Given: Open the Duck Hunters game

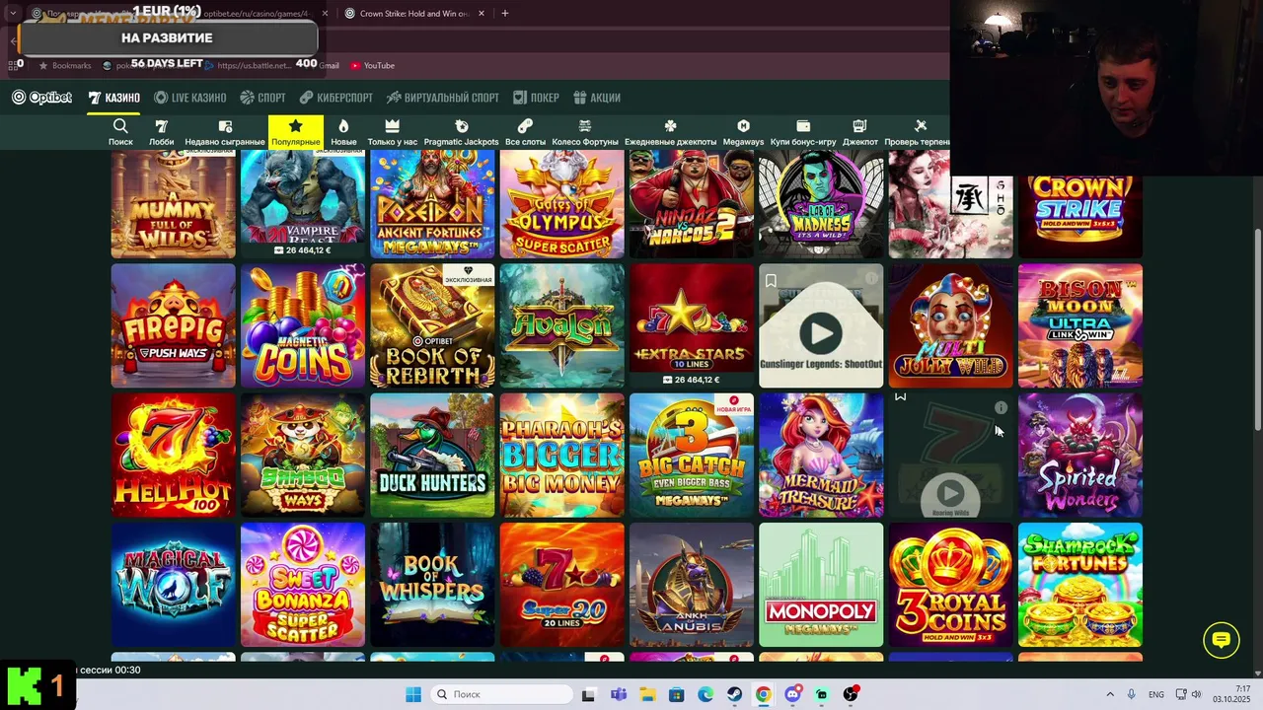Looking at the screenshot, I should point(432,456).
